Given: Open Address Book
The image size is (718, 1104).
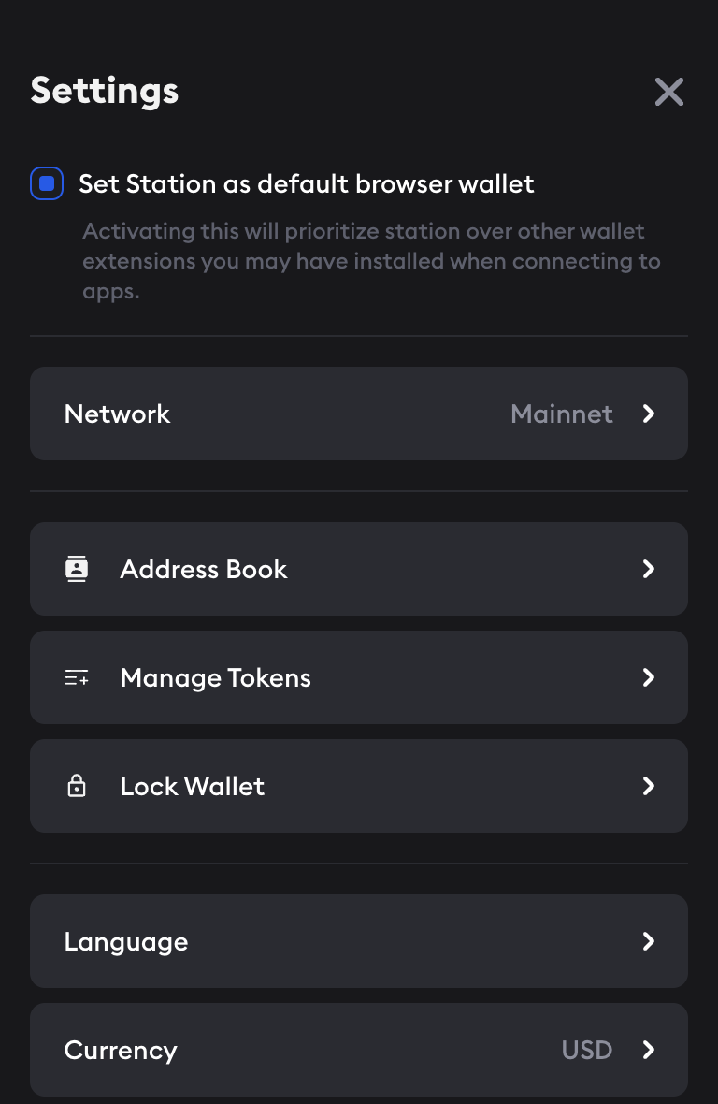Looking at the screenshot, I should click(x=204, y=569).
